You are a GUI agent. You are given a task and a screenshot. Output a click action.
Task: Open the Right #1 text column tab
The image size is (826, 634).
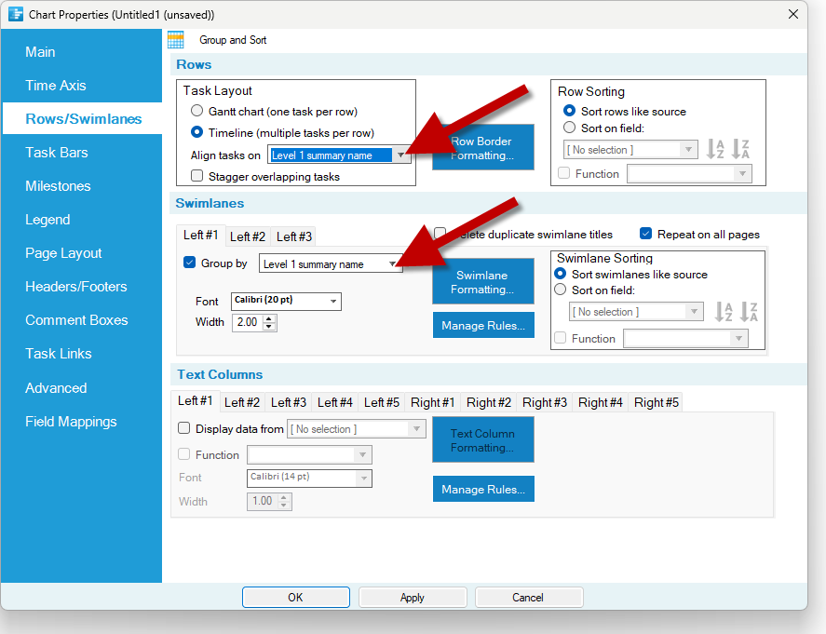tap(433, 402)
